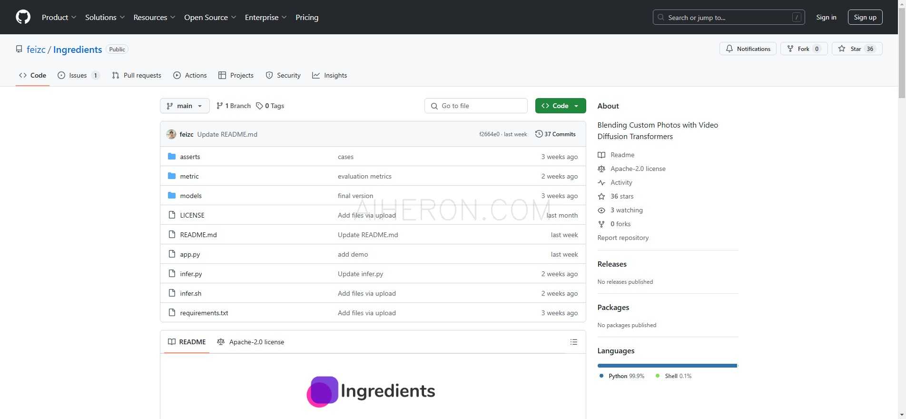Click the Notifications bell button
Image resolution: width=906 pixels, height=419 pixels.
pyautogui.click(x=748, y=49)
